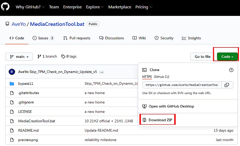Switch to the Pull requests tab

click(77, 38)
